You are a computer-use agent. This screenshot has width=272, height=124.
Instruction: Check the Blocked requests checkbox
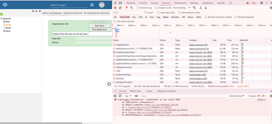[x=236, y=17]
